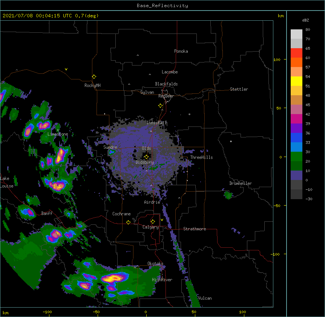
Task: Click the white asterisk marker east of Innisfail
Action: [189, 114]
